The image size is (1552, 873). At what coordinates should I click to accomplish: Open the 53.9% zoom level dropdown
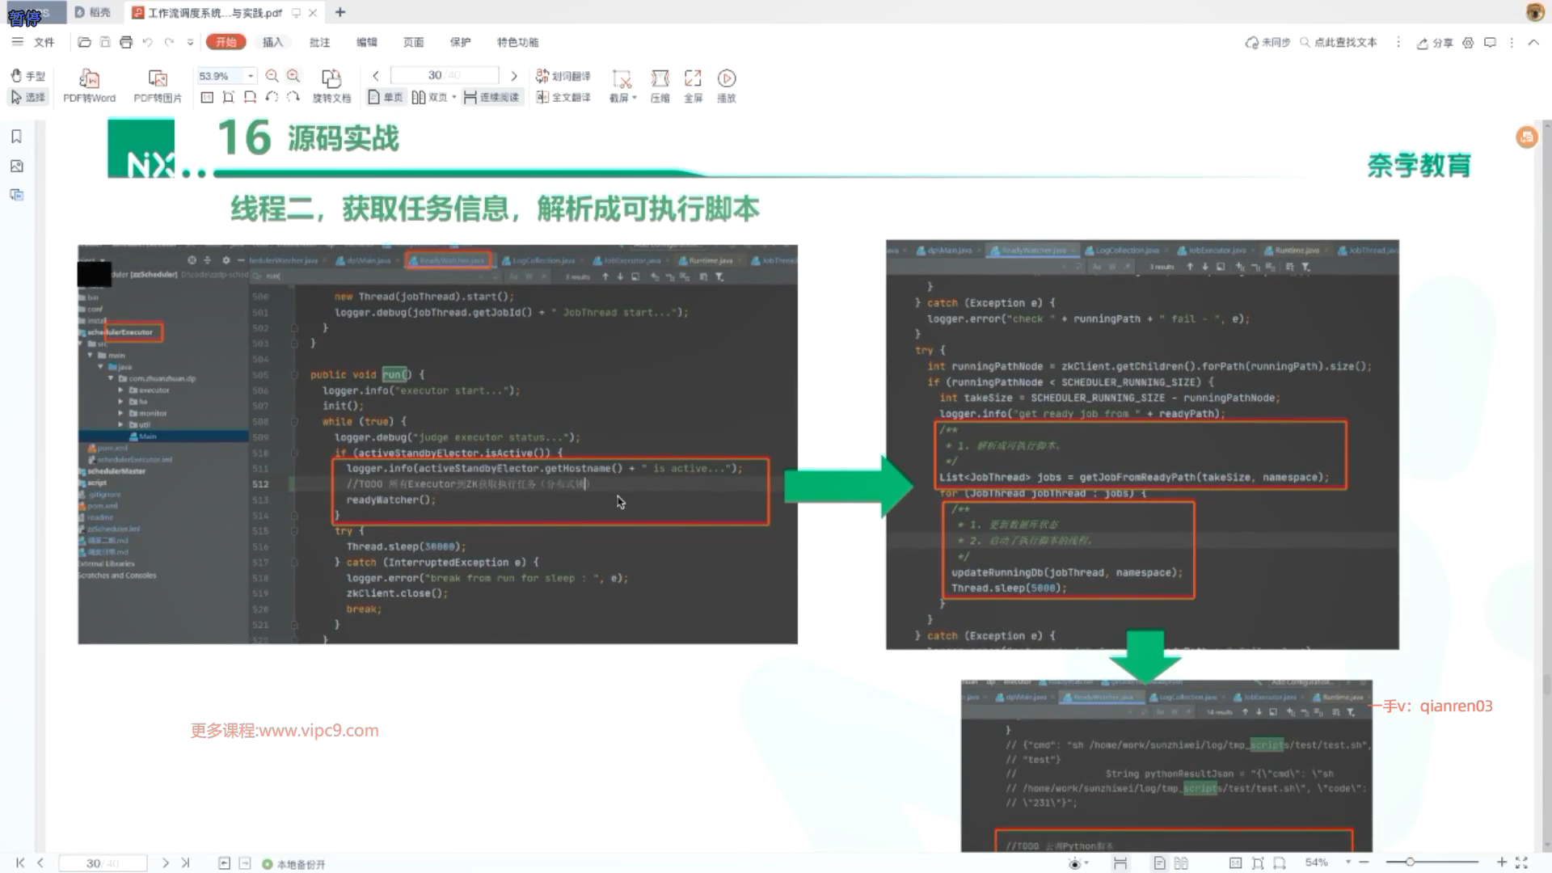[x=251, y=76]
